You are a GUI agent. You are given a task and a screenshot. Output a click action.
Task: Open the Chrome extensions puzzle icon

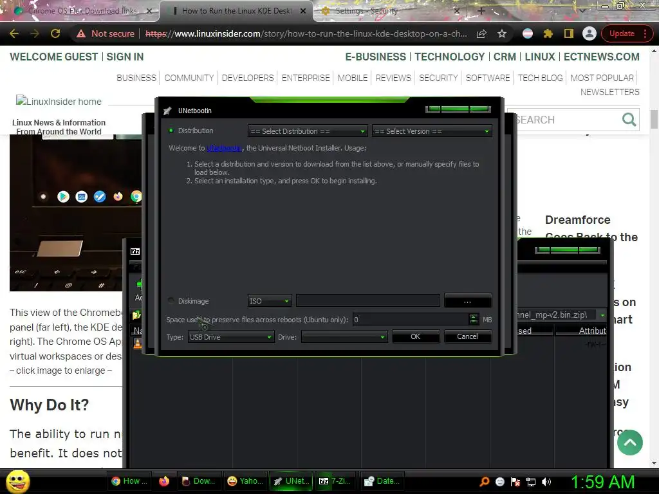tap(548, 33)
